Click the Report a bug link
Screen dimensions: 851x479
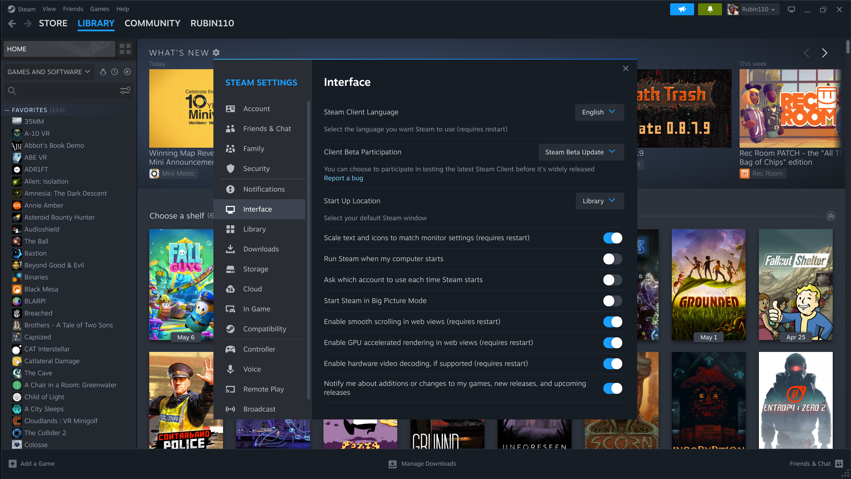pos(343,178)
